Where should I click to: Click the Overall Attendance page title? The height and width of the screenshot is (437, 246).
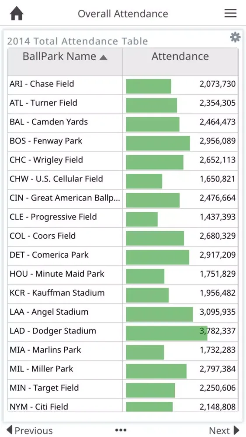tap(123, 14)
